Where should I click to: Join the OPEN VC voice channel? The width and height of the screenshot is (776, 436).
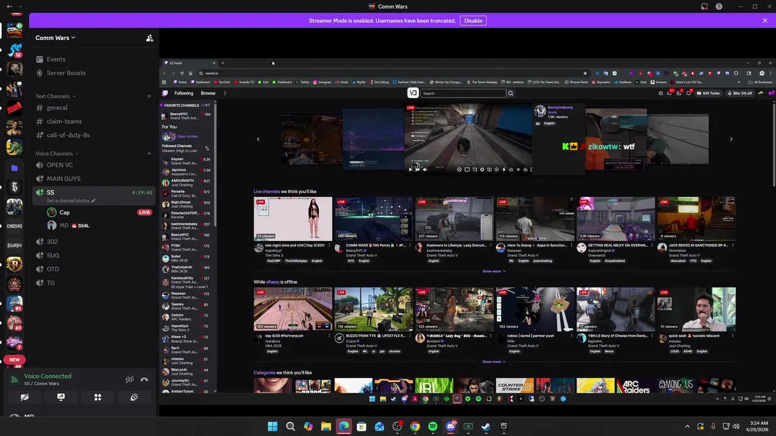[x=59, y=165]
